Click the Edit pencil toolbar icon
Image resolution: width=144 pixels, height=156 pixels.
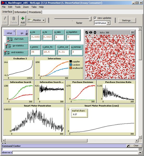[x=5, y=18]
